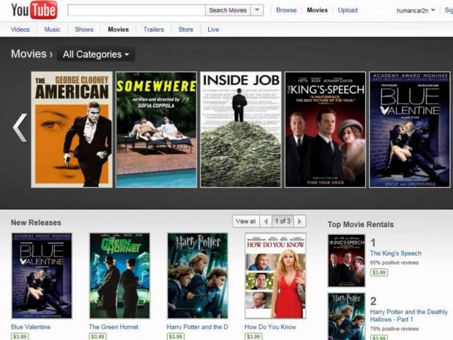Click into the movie search field

point(136,10)
